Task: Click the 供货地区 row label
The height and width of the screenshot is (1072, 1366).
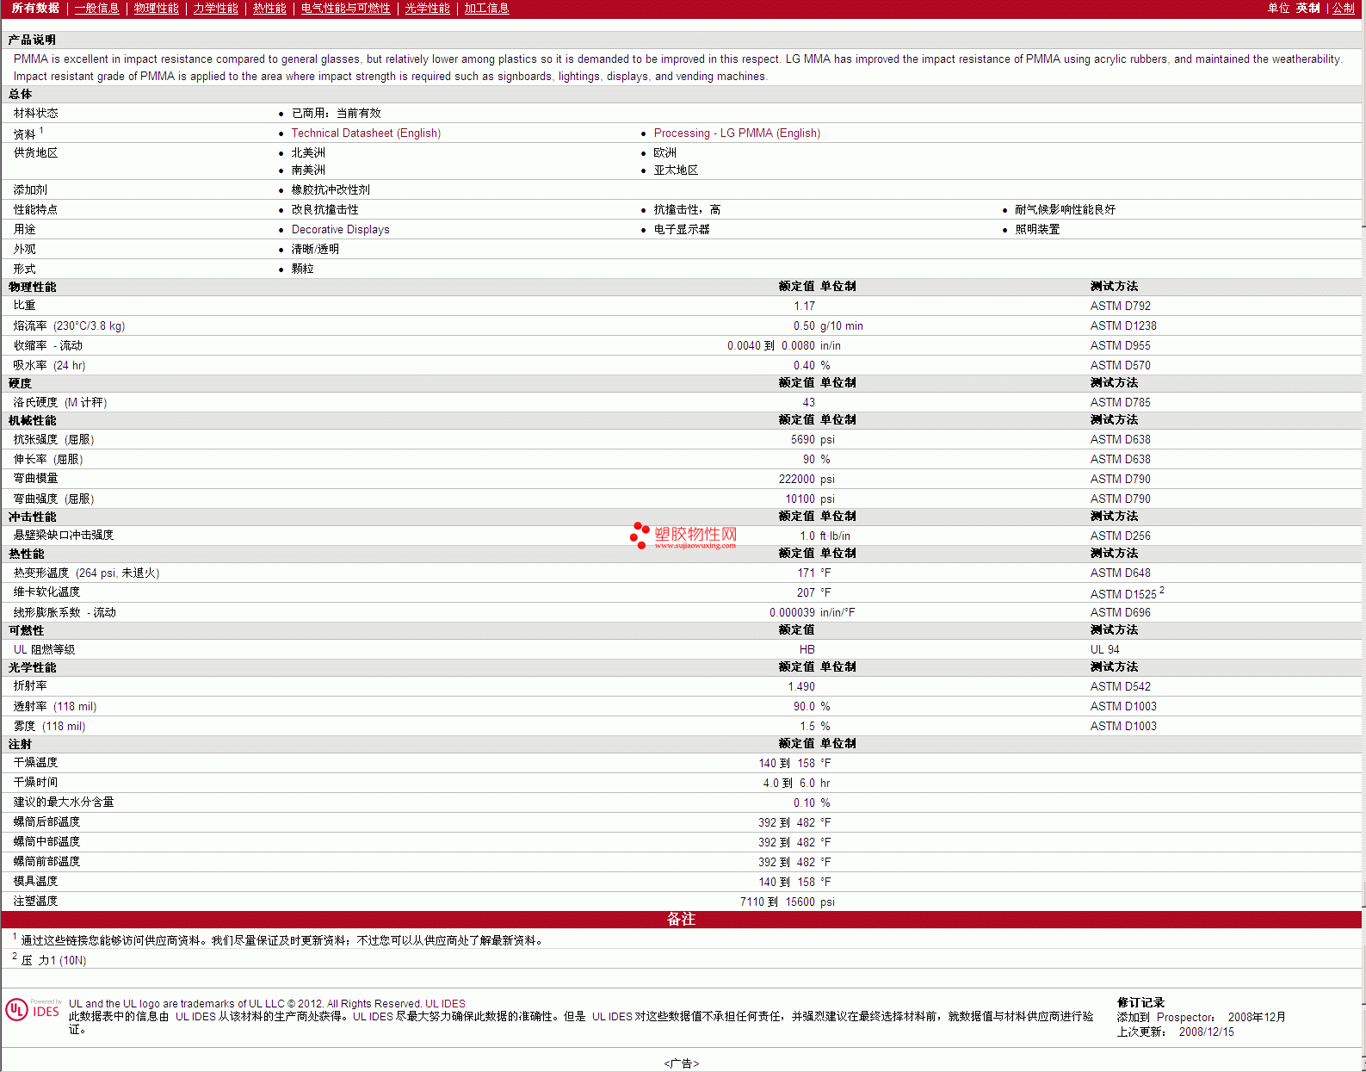Action: tap(36, 153)
